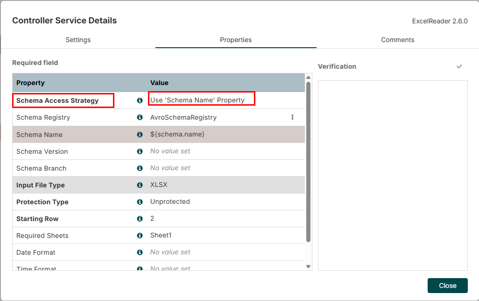The image size is (479, 301).
Task: Click the scrollbar up arrow
Action: click(308, 78)
